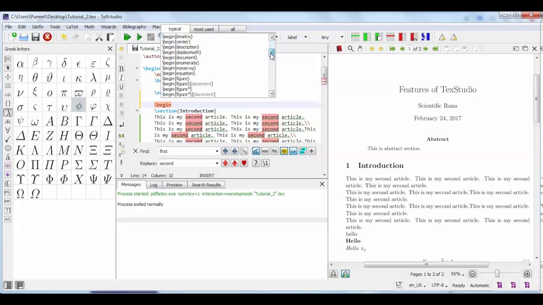This screenshot has height=305, width=543.
Task: Open the en_US language dropdown
Action: pyautogui.click(x=417, y=286)
